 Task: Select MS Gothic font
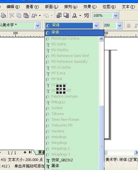72,44
